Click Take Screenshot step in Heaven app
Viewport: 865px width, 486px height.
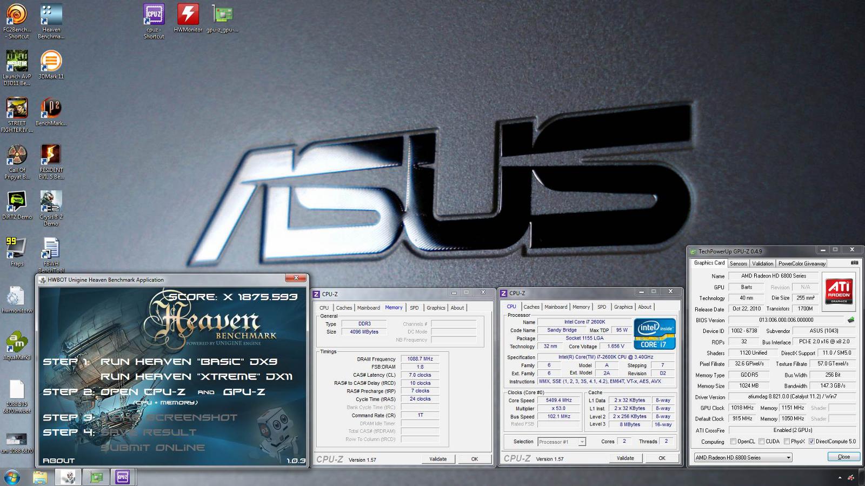169,417
